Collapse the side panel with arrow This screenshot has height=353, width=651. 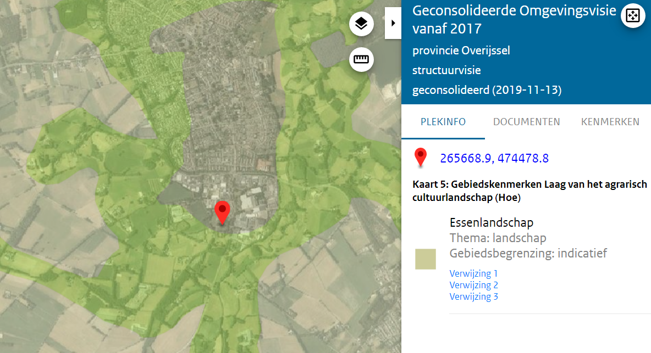[393, 23]
